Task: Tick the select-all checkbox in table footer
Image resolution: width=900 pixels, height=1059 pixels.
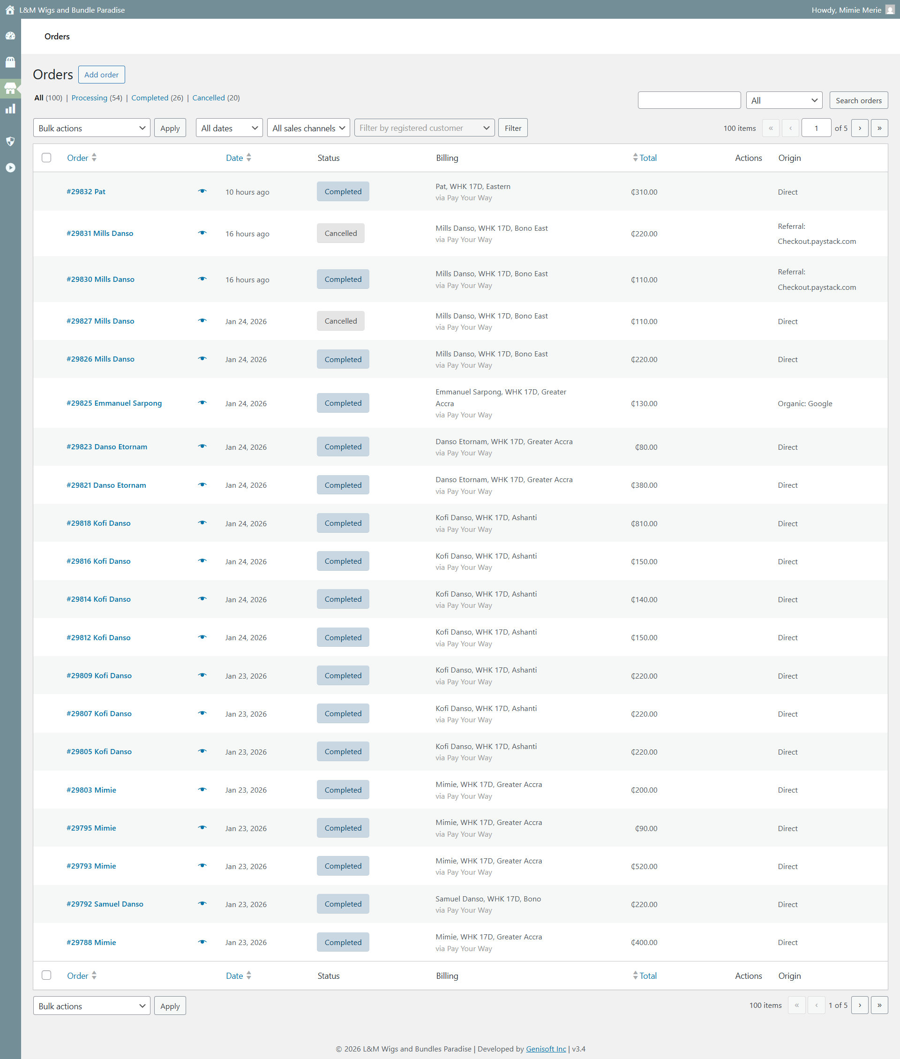Action: click(46, 976)
